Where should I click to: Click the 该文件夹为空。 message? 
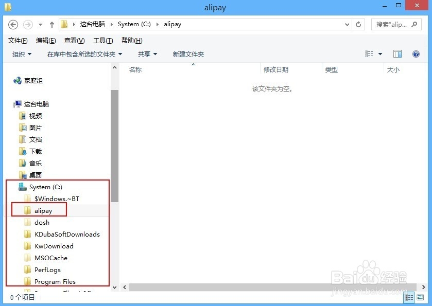pos(272,89)
